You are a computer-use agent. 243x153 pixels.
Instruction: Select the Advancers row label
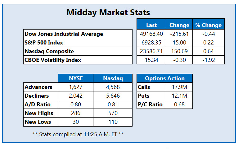point(39,87)
